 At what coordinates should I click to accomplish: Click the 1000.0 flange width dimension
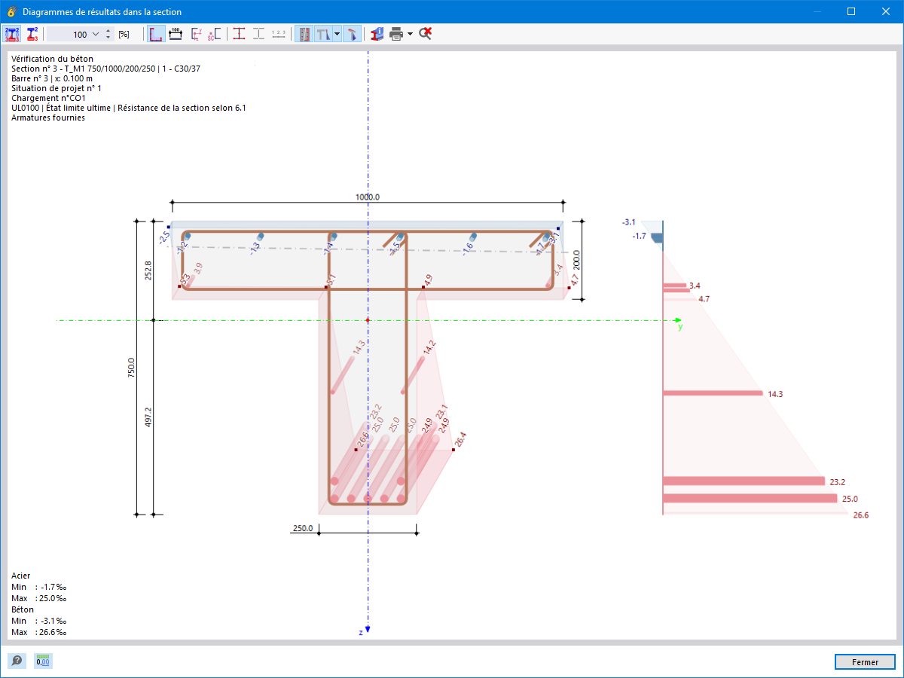(x=368, y=197)
